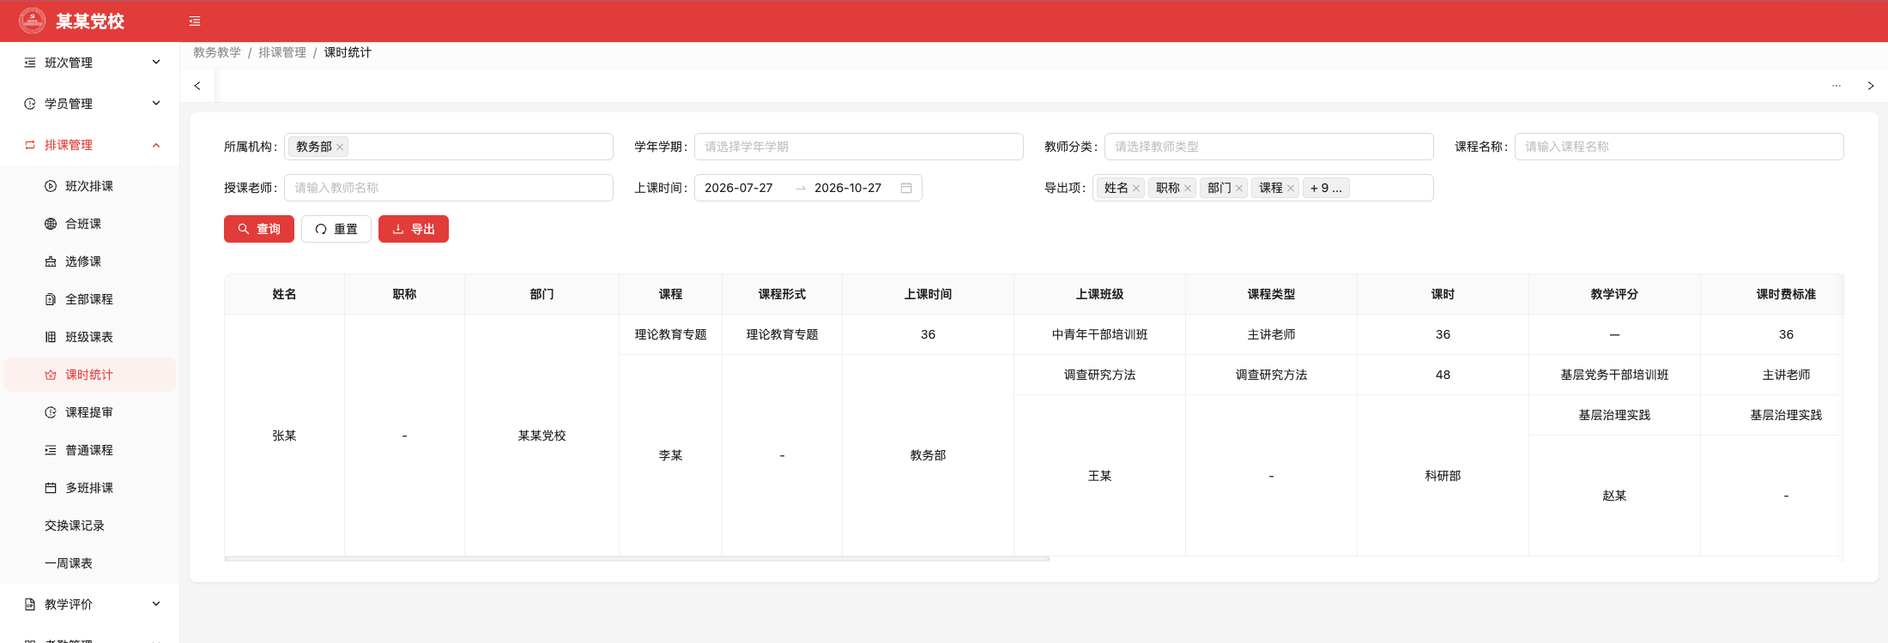Remove the 部门 export tag
Screen dimensions: 1888x643
point(1239,189)
